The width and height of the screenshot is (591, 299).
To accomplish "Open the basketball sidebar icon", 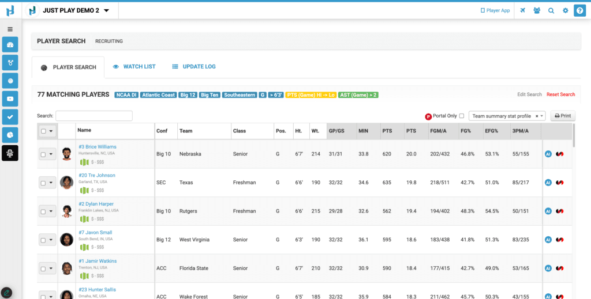I will point(10,81).
